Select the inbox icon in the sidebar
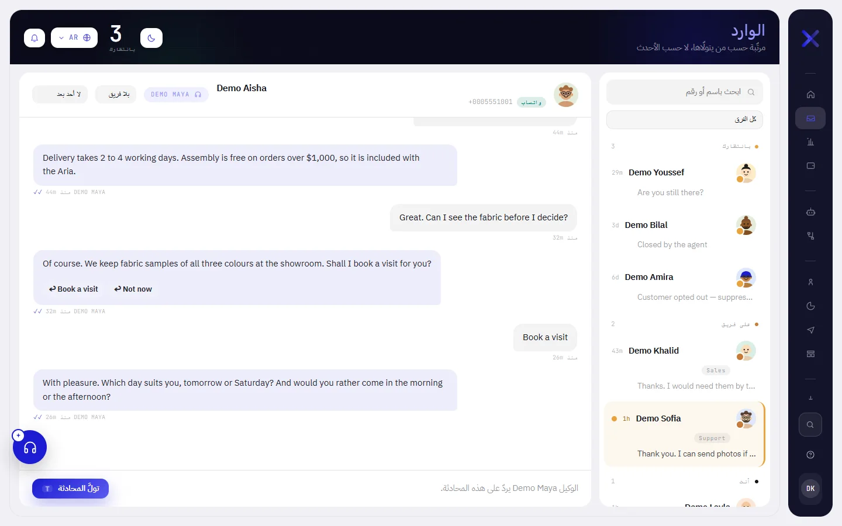The height and width of the screenshot is (526, 842). 810,119
